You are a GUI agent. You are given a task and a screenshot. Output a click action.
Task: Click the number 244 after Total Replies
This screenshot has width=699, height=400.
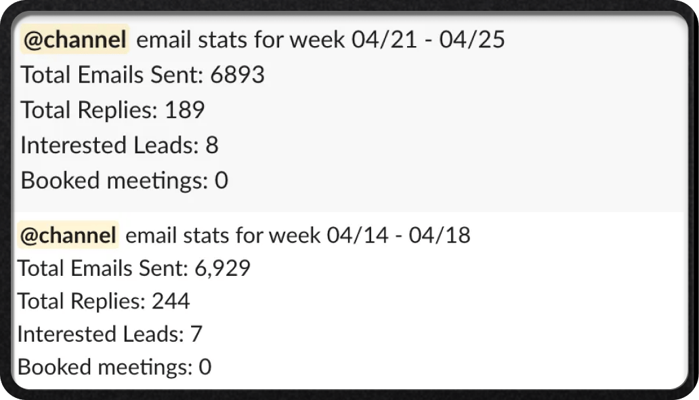pos(171,301)
